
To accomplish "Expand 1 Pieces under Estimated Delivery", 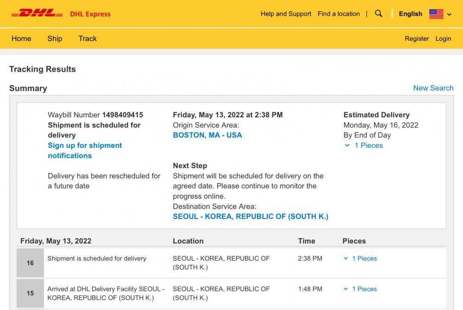I will point(363,145).
